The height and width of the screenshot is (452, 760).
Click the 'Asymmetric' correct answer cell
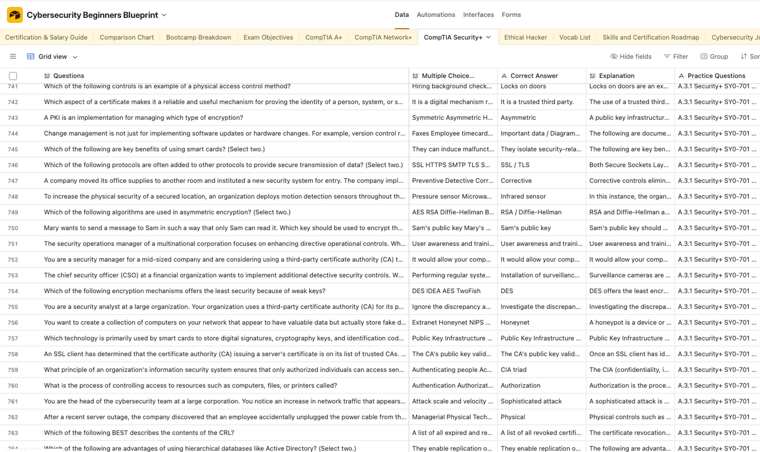click(542, 118)
